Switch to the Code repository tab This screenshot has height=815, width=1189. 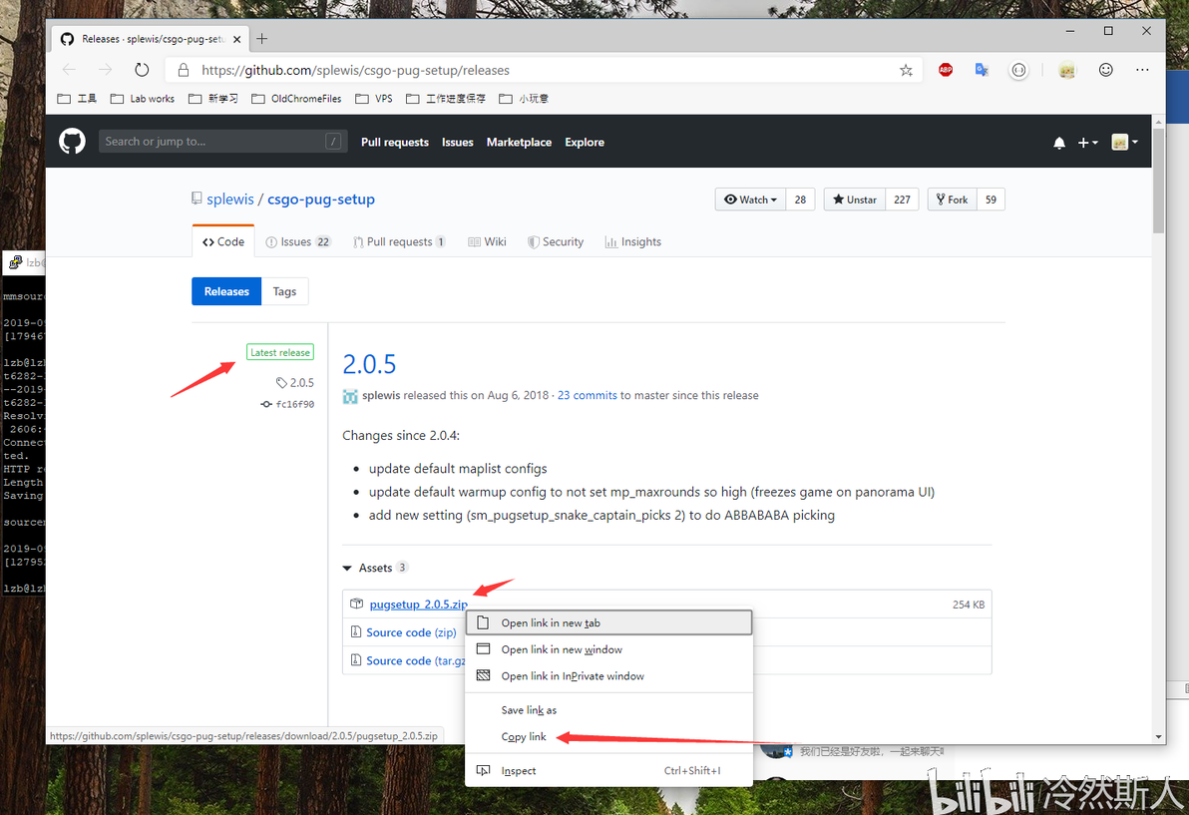223,241
